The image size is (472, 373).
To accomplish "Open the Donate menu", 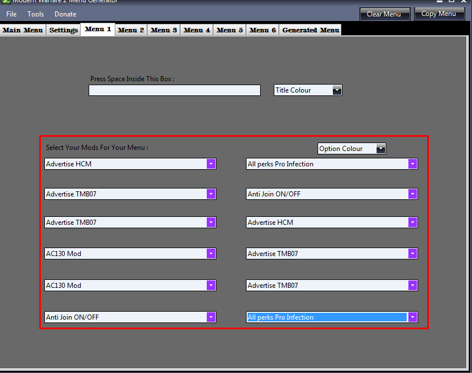I will coord(65,14).
